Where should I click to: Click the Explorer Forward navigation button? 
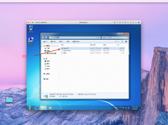click(x=46, y=38)
